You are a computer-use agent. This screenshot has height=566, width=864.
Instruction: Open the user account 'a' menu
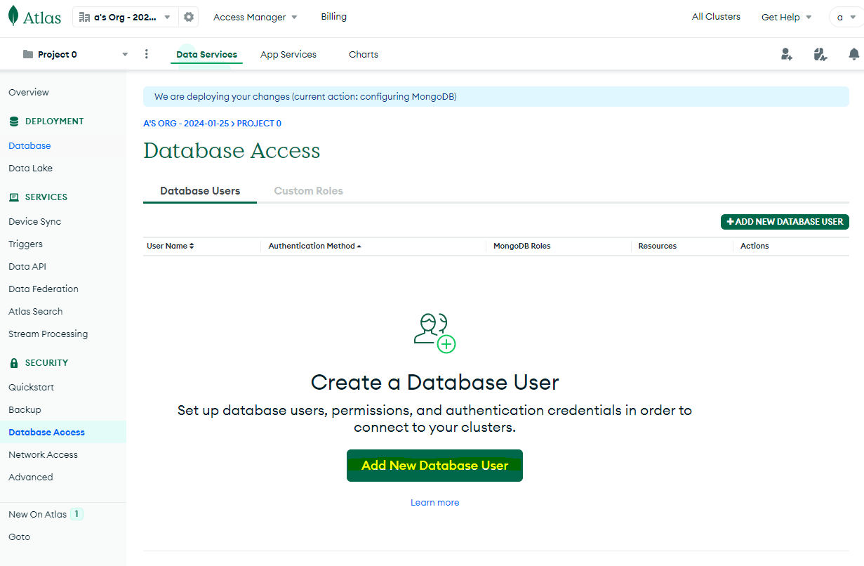pyautogui.click(x=846, y=17)
